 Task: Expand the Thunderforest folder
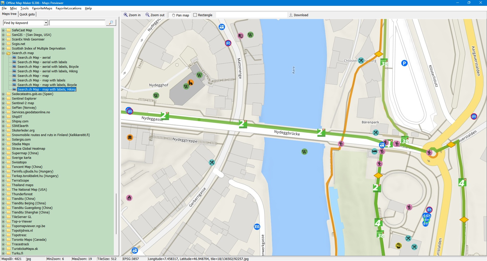point(3,194)
